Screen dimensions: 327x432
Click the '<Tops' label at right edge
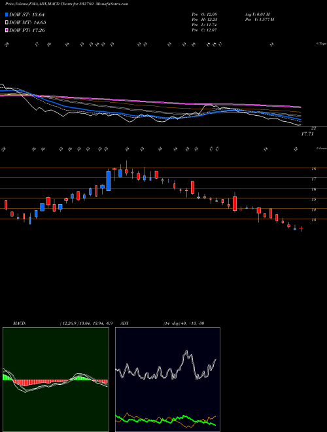pos(321,44)
